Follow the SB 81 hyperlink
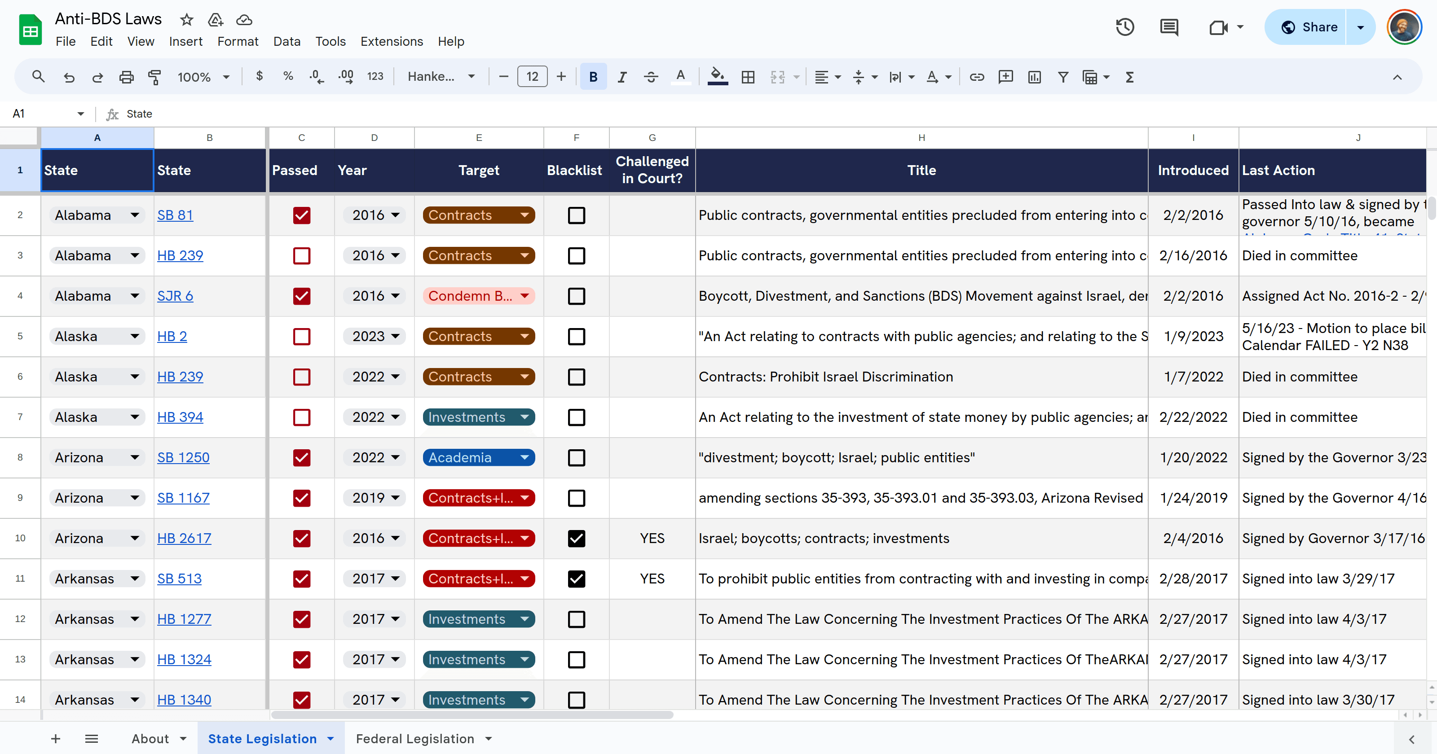This screenshot has width=1437, height=754. [175, 215]
